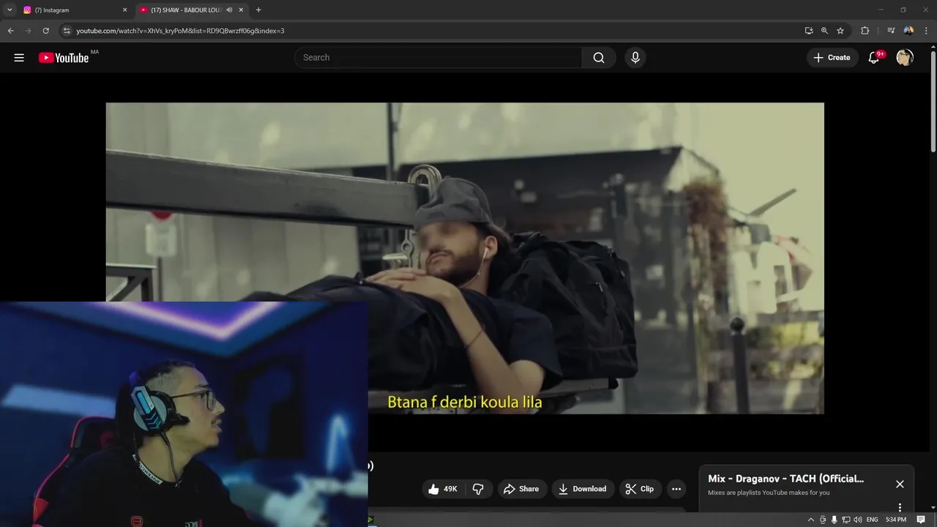Start voice search with the microphone
The height and width of the screenshot is (527, 937).
[635, 58]
